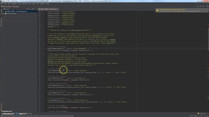
Task: Click the Run button in toolbar
Action: coord(201,6)
